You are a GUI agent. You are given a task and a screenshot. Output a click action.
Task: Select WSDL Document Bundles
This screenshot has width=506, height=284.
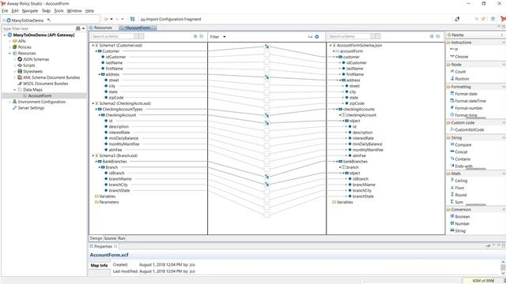pos(45,84)
